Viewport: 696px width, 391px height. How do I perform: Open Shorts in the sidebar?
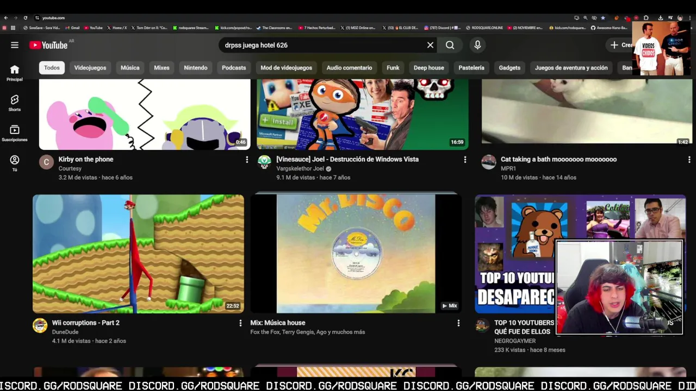(x=15, y=103)
